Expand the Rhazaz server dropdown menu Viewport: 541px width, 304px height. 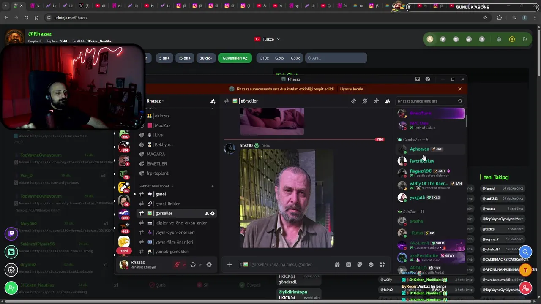tap(156, 101)
